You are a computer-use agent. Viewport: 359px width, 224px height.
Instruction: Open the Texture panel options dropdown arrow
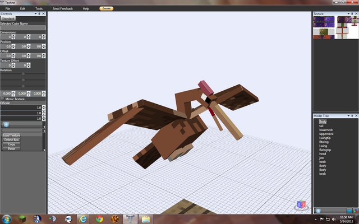tap(348, 13)
